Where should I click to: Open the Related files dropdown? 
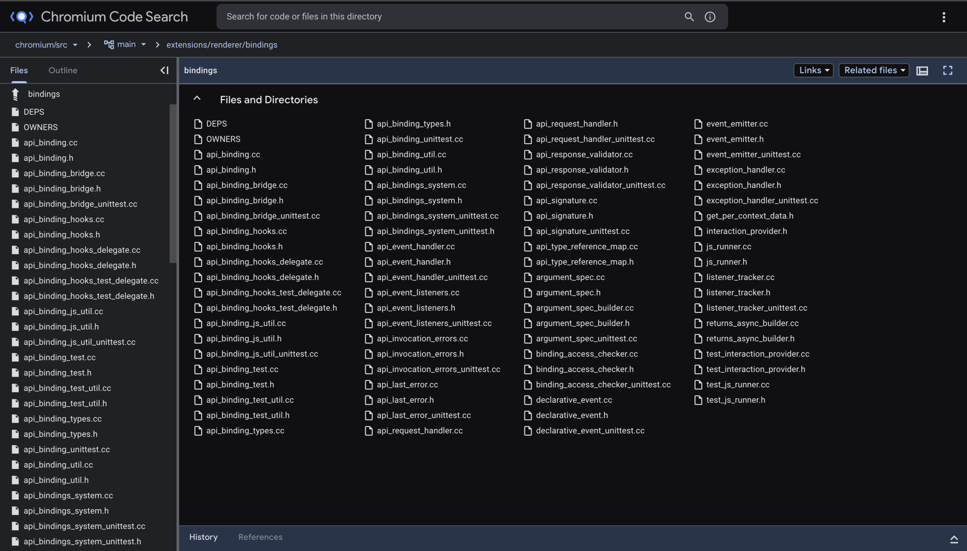click(x=874, y=70)
